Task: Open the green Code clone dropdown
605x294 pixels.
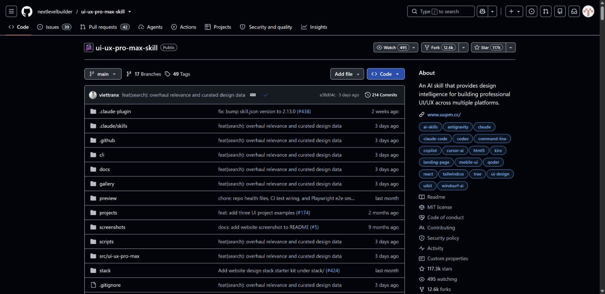Action: pos(386,74)
